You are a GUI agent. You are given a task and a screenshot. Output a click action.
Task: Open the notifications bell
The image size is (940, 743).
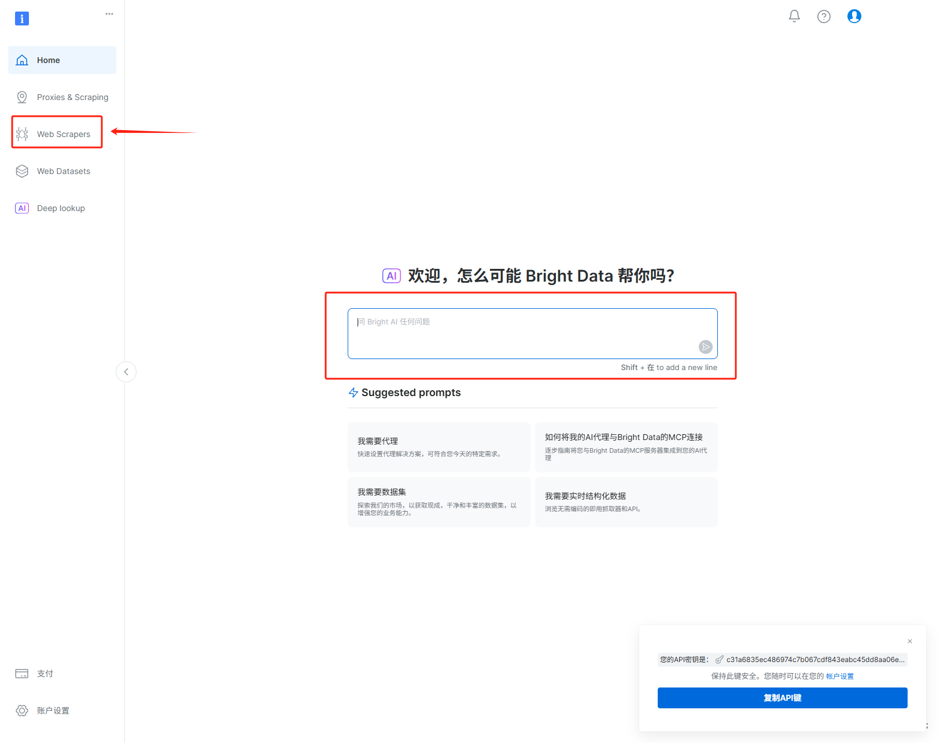coord(794,16)
